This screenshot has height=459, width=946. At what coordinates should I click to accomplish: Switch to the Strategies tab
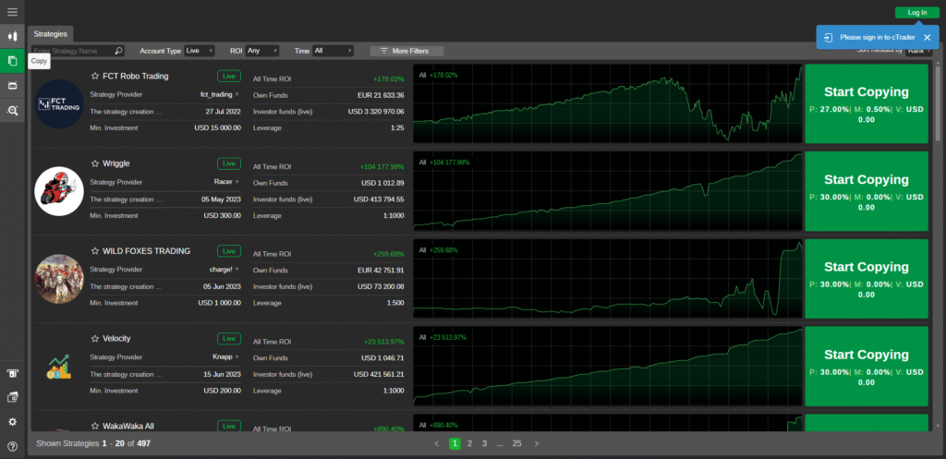[51, 33]
